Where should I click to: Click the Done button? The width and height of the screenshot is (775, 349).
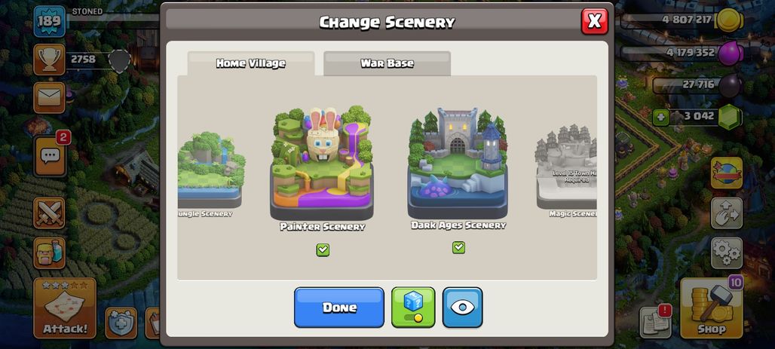point(339,307)
